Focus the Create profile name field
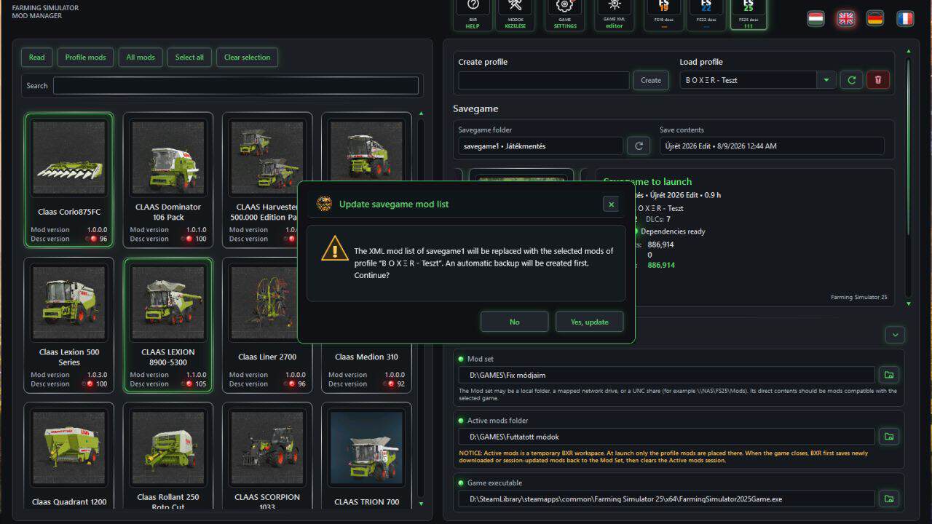932x524 pixels. click(544, 80)
